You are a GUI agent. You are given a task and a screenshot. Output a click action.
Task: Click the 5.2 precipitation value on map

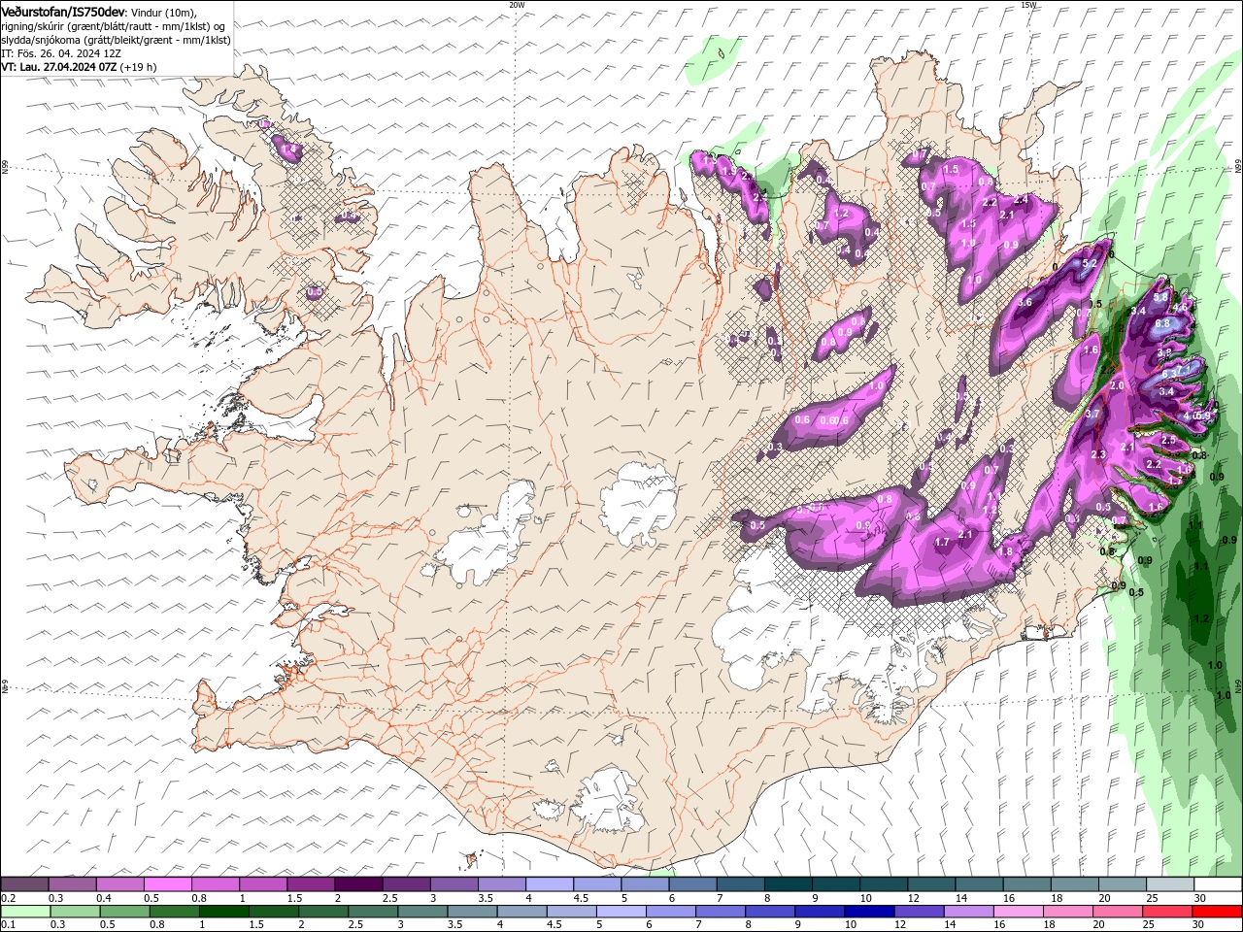pyautogui.click(x=1089, y=263)
